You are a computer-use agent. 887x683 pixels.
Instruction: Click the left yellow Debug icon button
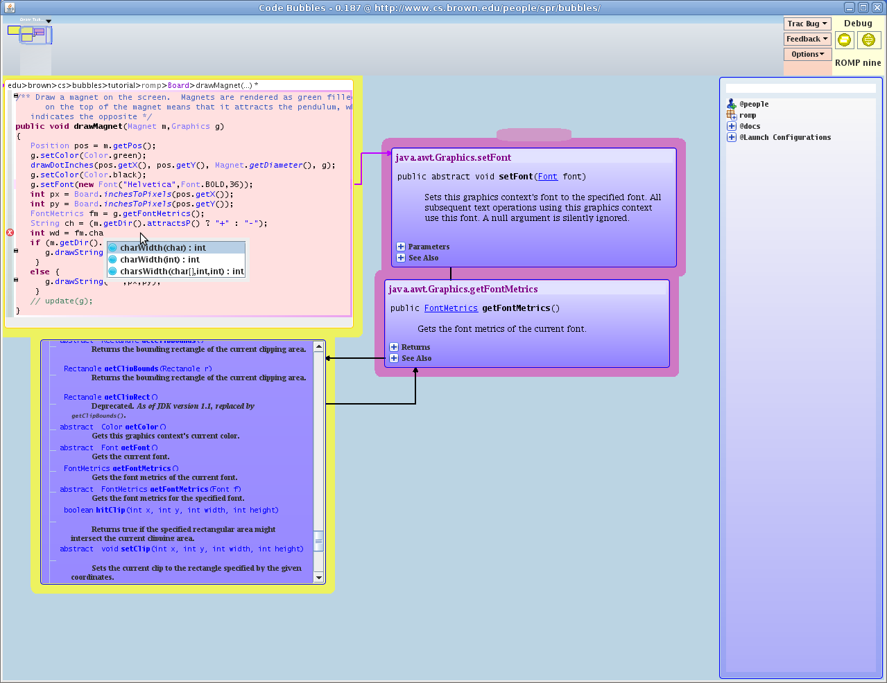coord(844,40)
